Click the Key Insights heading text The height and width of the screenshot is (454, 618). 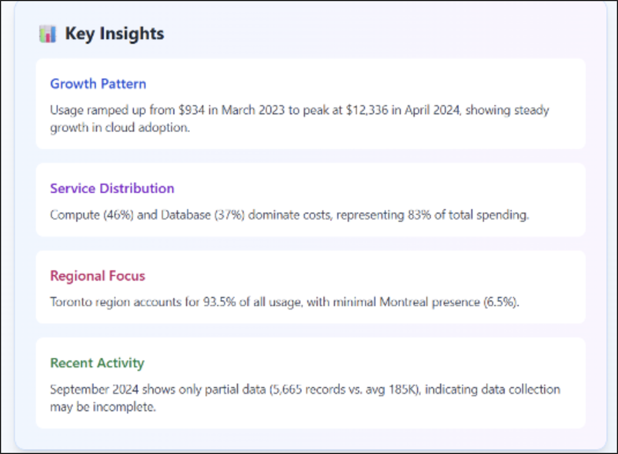[x=114, y=34]
